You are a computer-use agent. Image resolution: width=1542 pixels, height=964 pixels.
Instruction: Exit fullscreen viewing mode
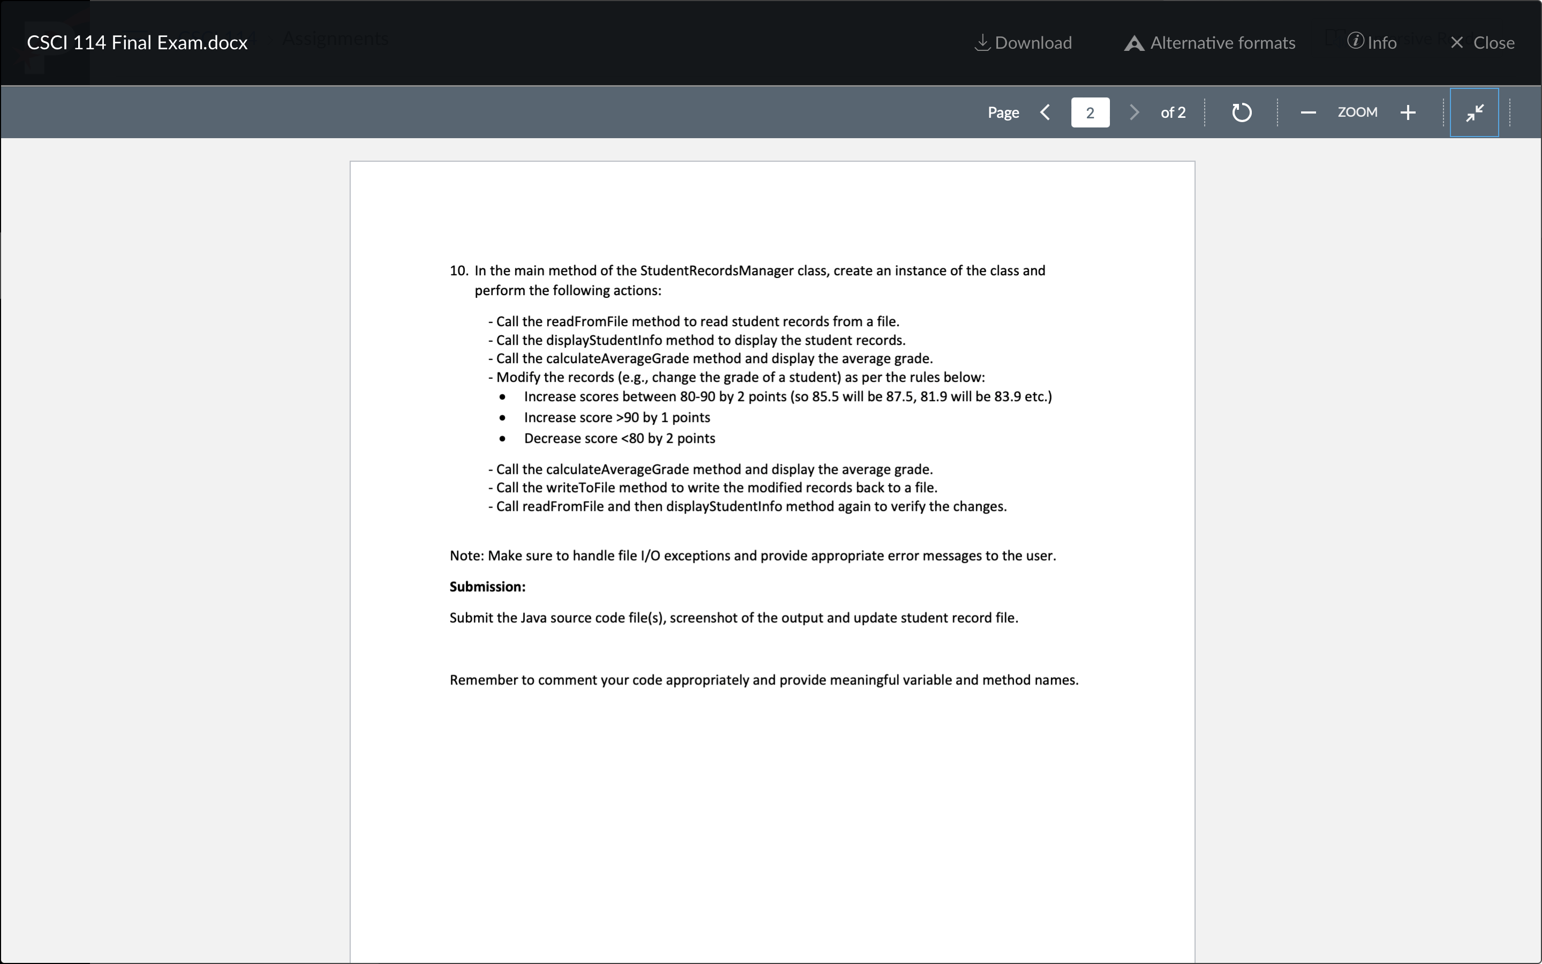1473,112
